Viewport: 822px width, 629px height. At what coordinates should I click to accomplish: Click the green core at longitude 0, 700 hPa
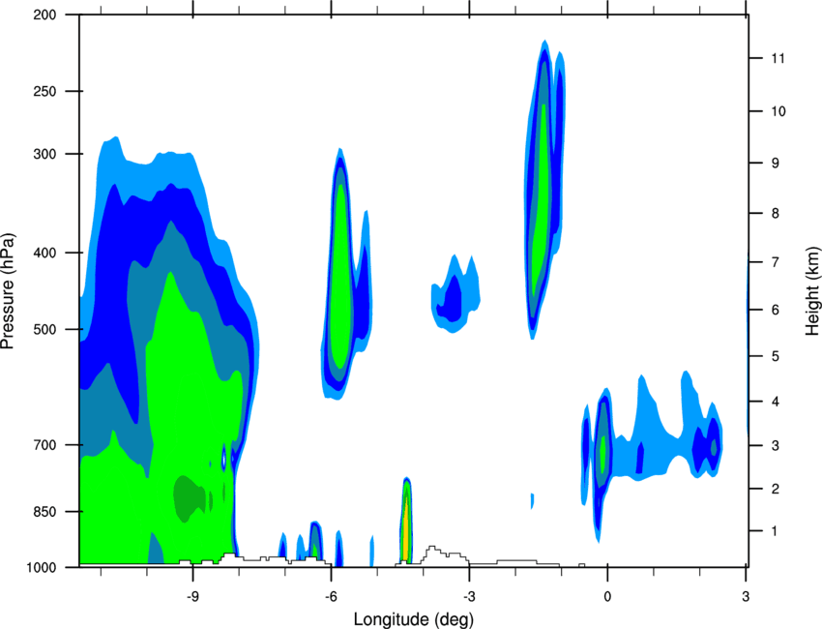[603, 453]
